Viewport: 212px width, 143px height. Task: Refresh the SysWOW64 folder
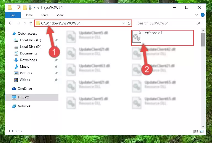pyautogui.click(x=129, y=23)
